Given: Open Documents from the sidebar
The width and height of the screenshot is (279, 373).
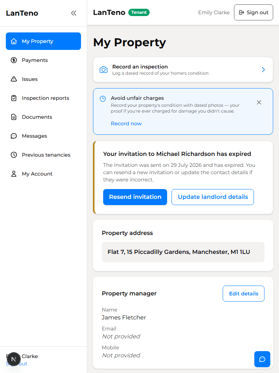Looking at the screenshot, I should point(44,117).
